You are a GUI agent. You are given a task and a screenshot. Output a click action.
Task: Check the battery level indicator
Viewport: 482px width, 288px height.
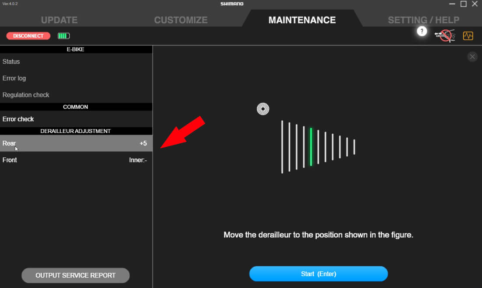[x=63, y=35]
